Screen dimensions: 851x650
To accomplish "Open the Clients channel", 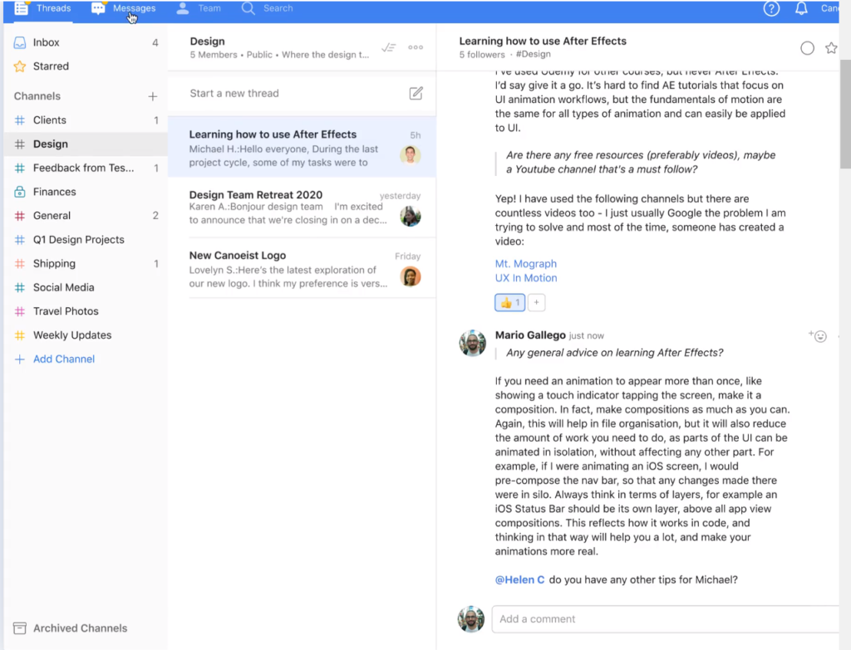I will click(86, 120).
